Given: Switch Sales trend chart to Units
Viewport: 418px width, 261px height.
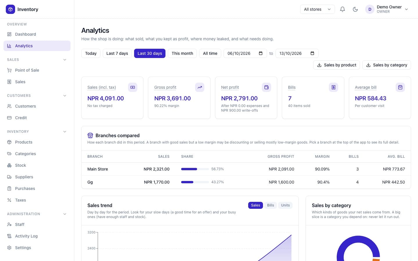Looking at the screenshot, I should 285,205.
